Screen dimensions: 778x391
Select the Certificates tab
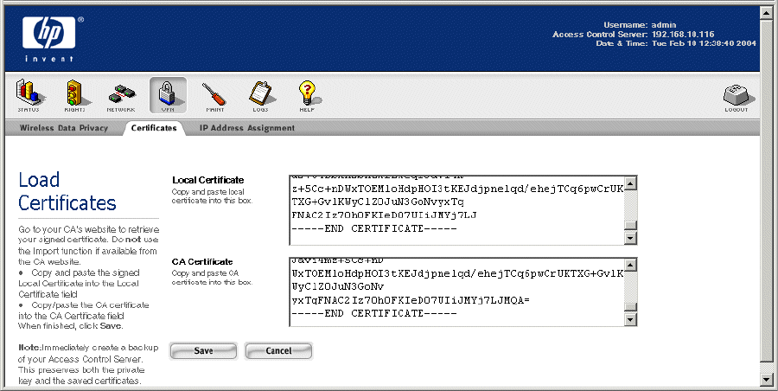tap(154, 128)
